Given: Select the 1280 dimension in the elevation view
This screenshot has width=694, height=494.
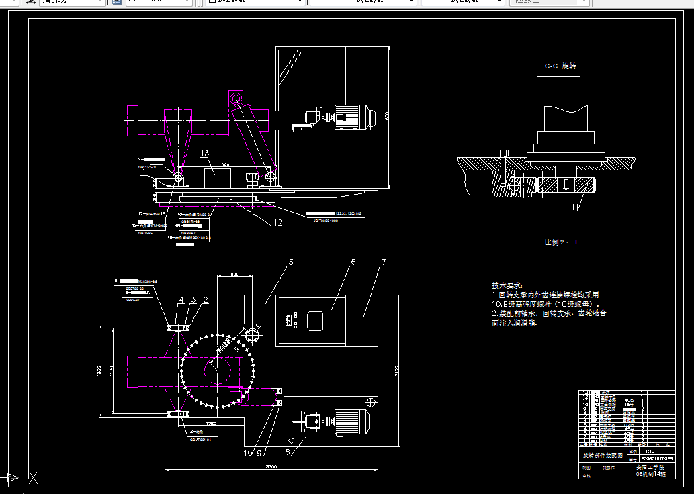Looking at the screenshot, I should 224,165.
